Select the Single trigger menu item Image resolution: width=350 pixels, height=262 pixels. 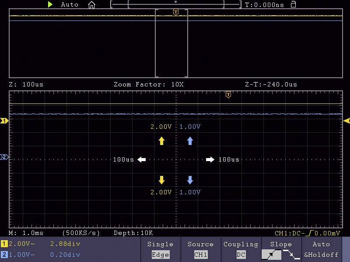click(x=161, y=244)
